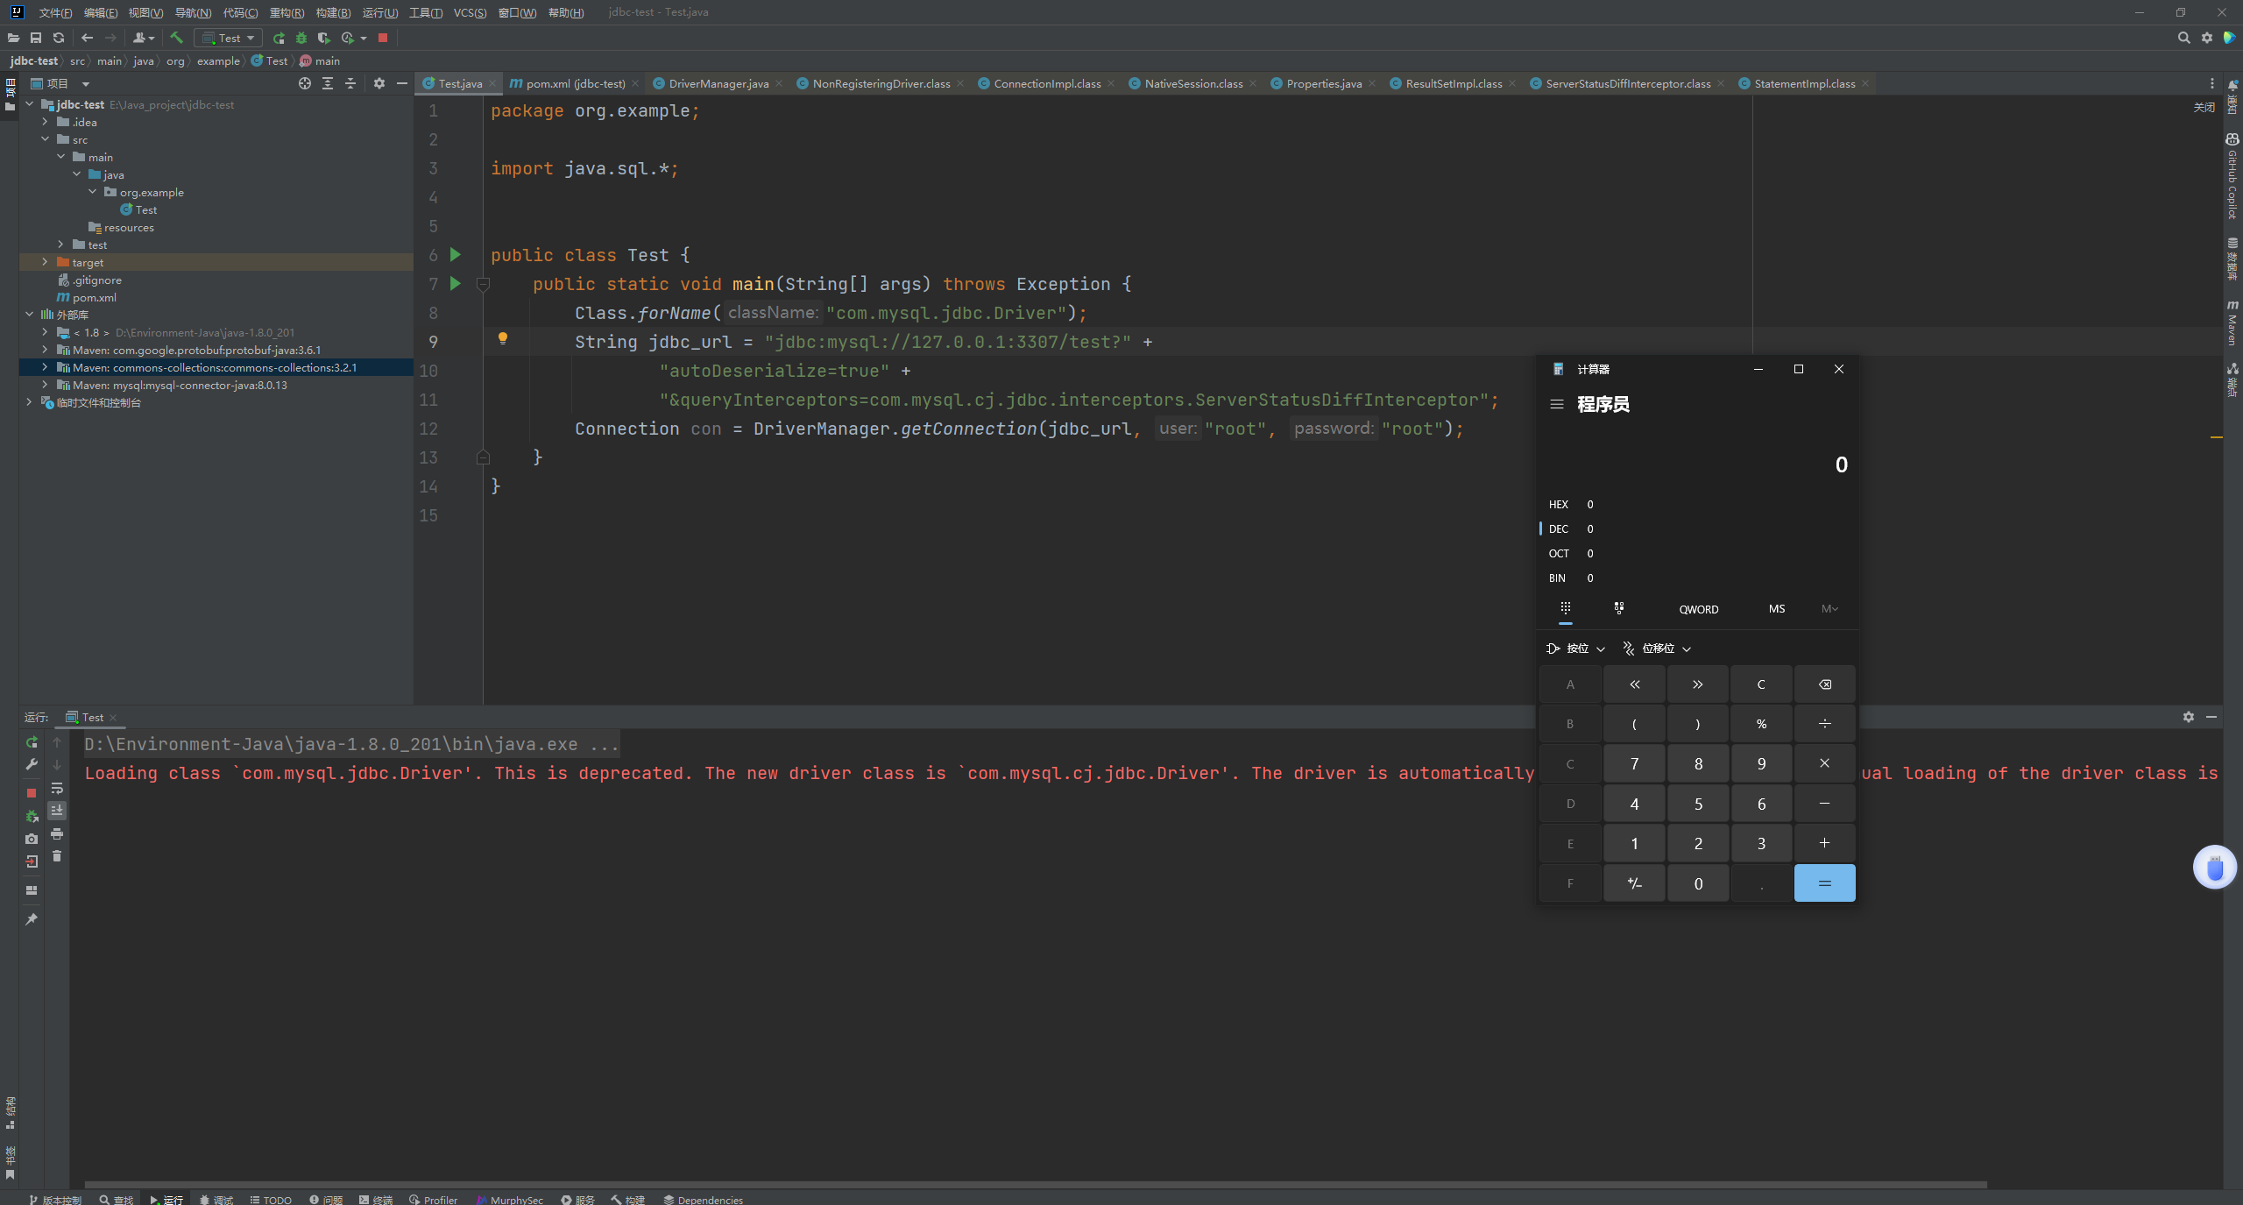Image resolution: width=2243 pixels, height=1205 pixels.
Task: Switch calculator to bit toggling keypad
Action: coord(1619,608)
